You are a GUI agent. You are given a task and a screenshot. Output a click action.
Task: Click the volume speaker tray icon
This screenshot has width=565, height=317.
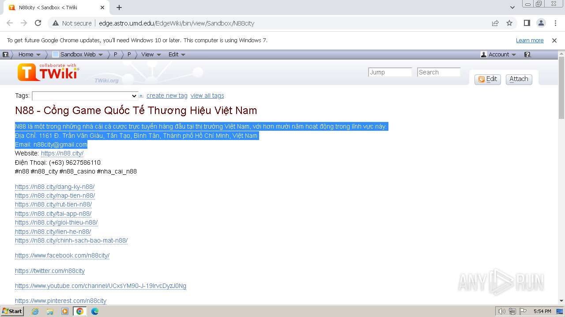pos(501,311)
